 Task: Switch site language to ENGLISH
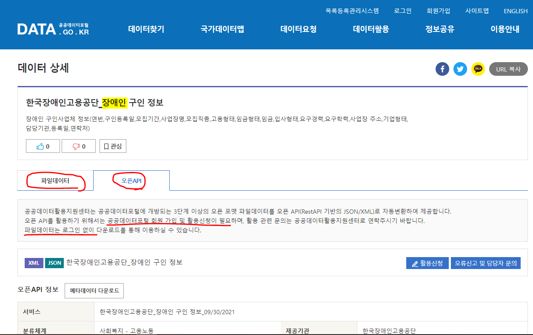click(516, 11)
